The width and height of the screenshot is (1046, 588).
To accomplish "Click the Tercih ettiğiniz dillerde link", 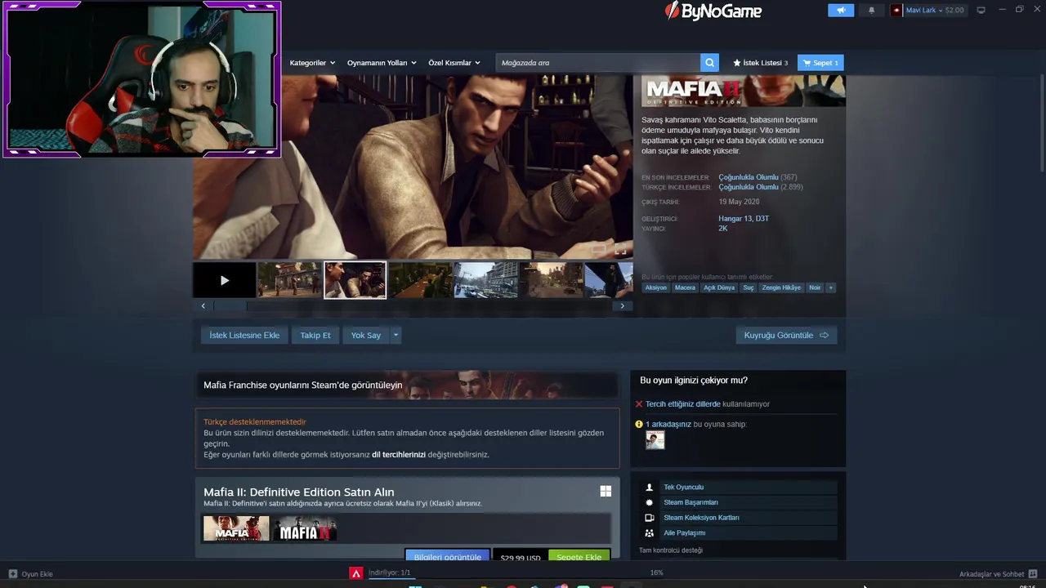I will click(x=683, y=404).
